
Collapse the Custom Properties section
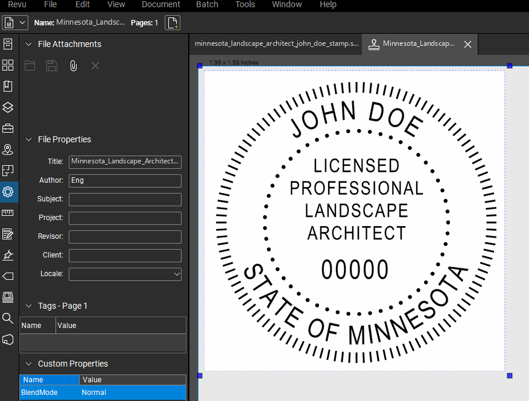[29, 364]
